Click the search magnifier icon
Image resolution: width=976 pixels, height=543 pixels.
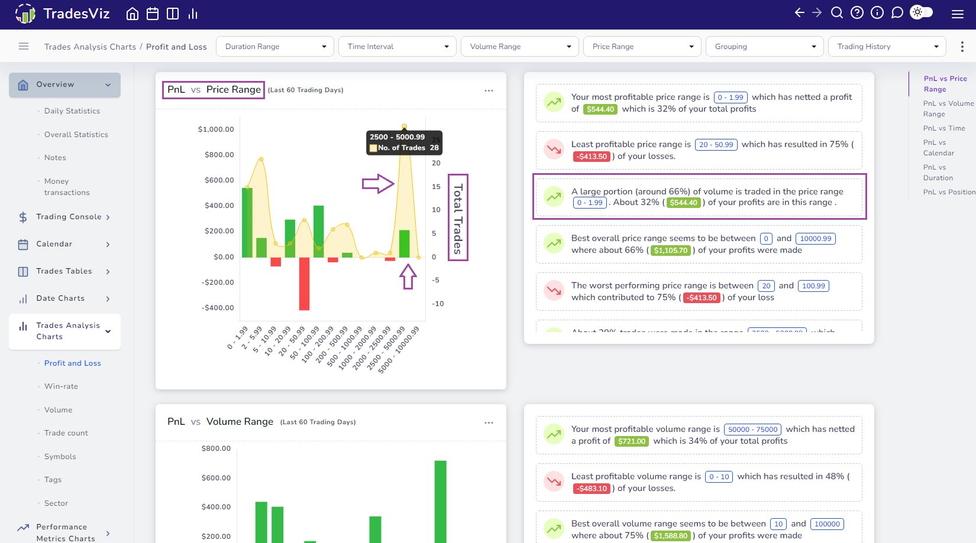pos(837,12)
